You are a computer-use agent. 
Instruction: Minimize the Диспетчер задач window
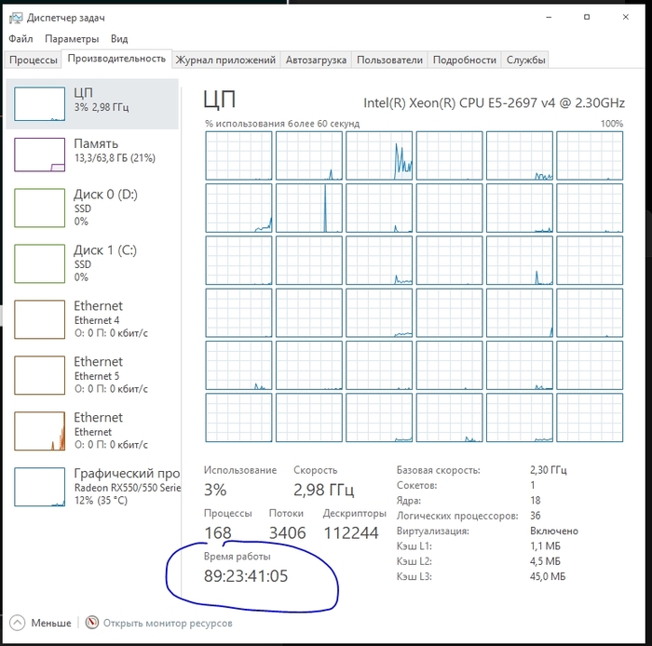549,17
